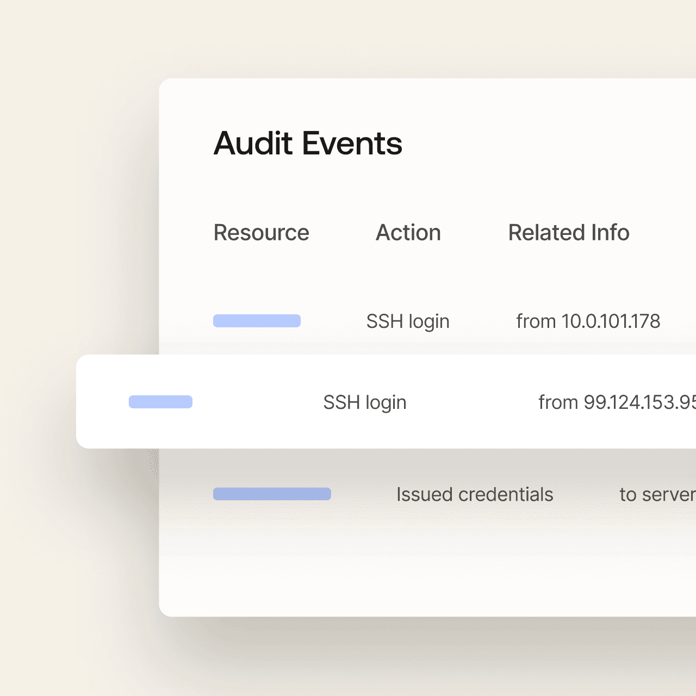The height and width of the screenshot is (696, 696).
Task: Open the resource pill in the highlighted row
Action: (x=160, y=402)
